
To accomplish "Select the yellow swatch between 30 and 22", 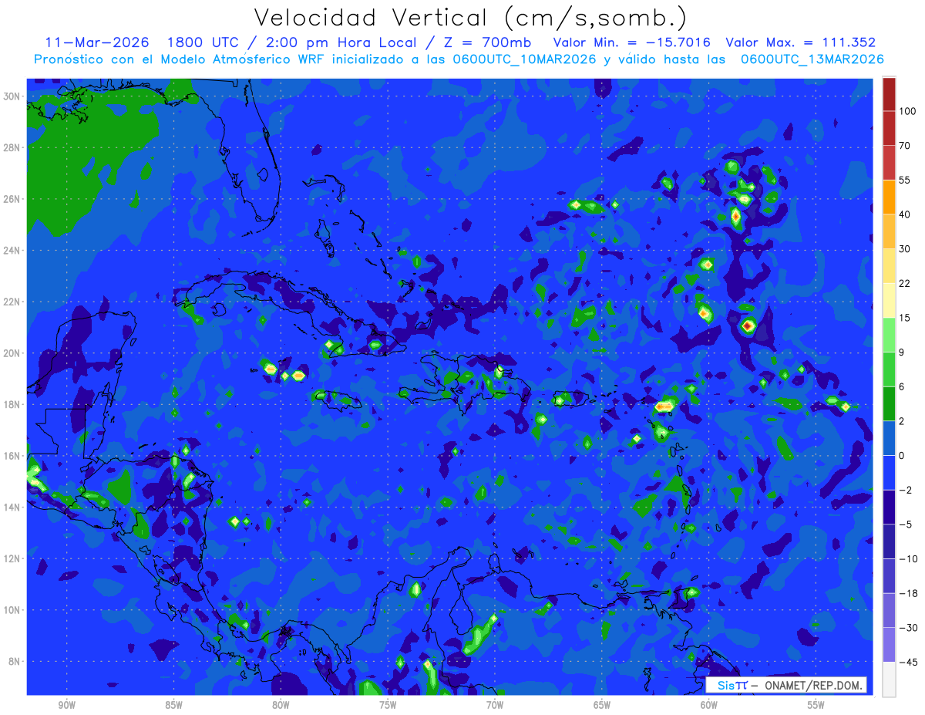I will point(889,266).
